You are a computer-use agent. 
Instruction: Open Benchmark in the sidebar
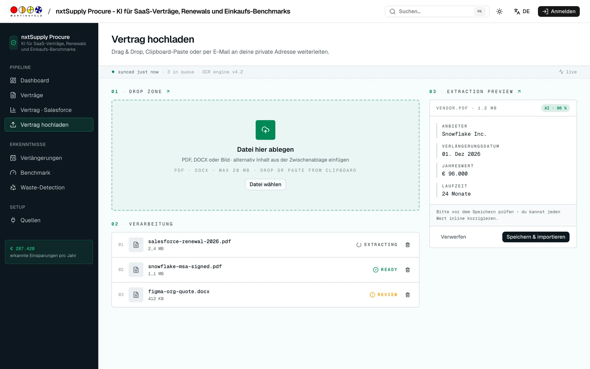(49, 173)
